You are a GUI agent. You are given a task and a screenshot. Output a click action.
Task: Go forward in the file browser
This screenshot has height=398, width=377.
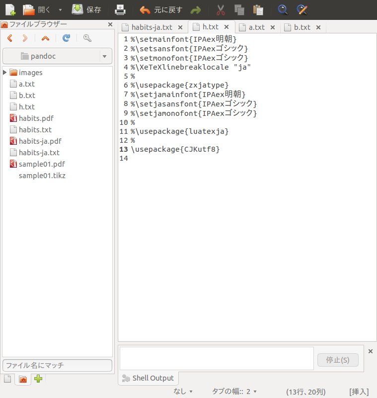25,38
